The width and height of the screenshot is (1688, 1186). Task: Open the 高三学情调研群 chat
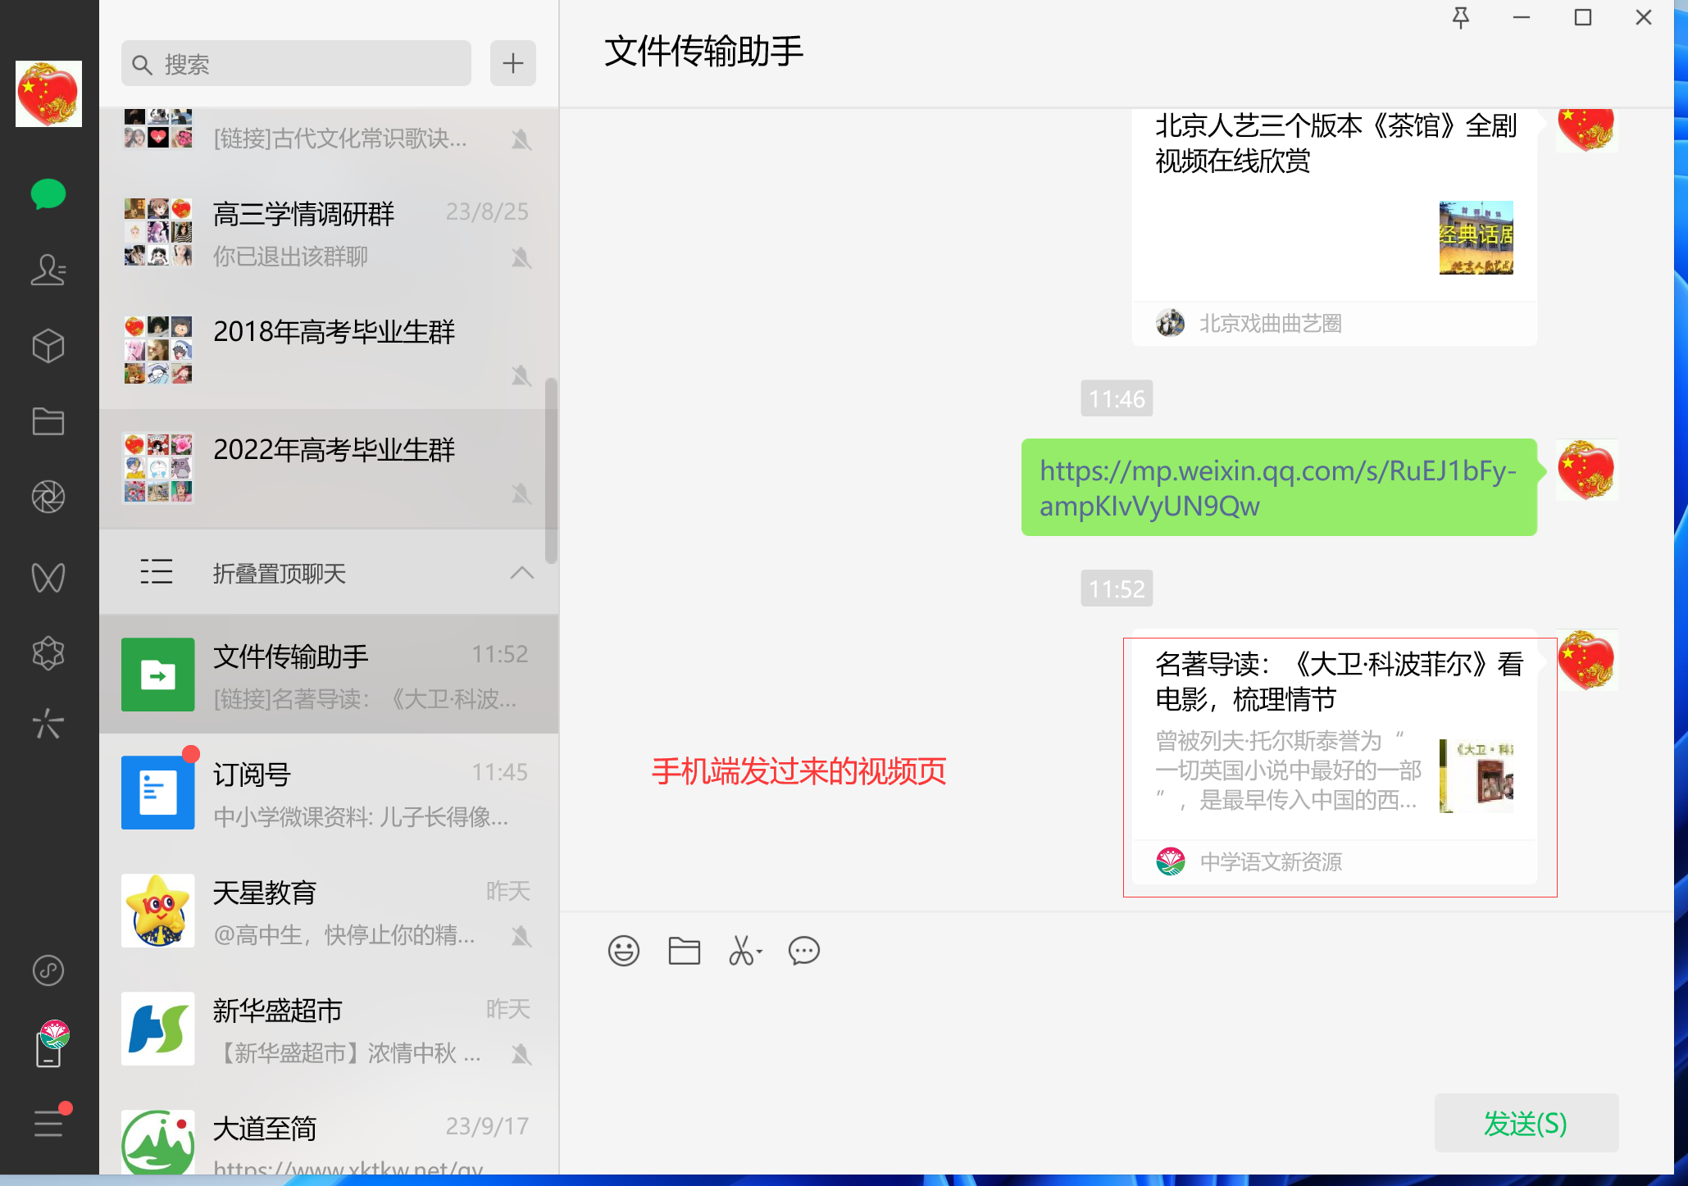pos(329,233)
